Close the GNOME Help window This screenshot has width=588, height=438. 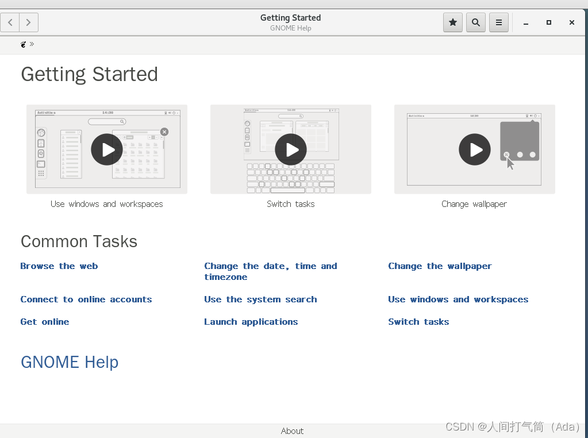(571, 22)
